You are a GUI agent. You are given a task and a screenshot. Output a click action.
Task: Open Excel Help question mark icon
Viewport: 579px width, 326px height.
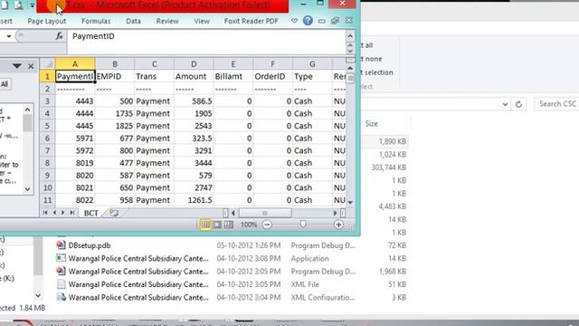click(308, 20)
